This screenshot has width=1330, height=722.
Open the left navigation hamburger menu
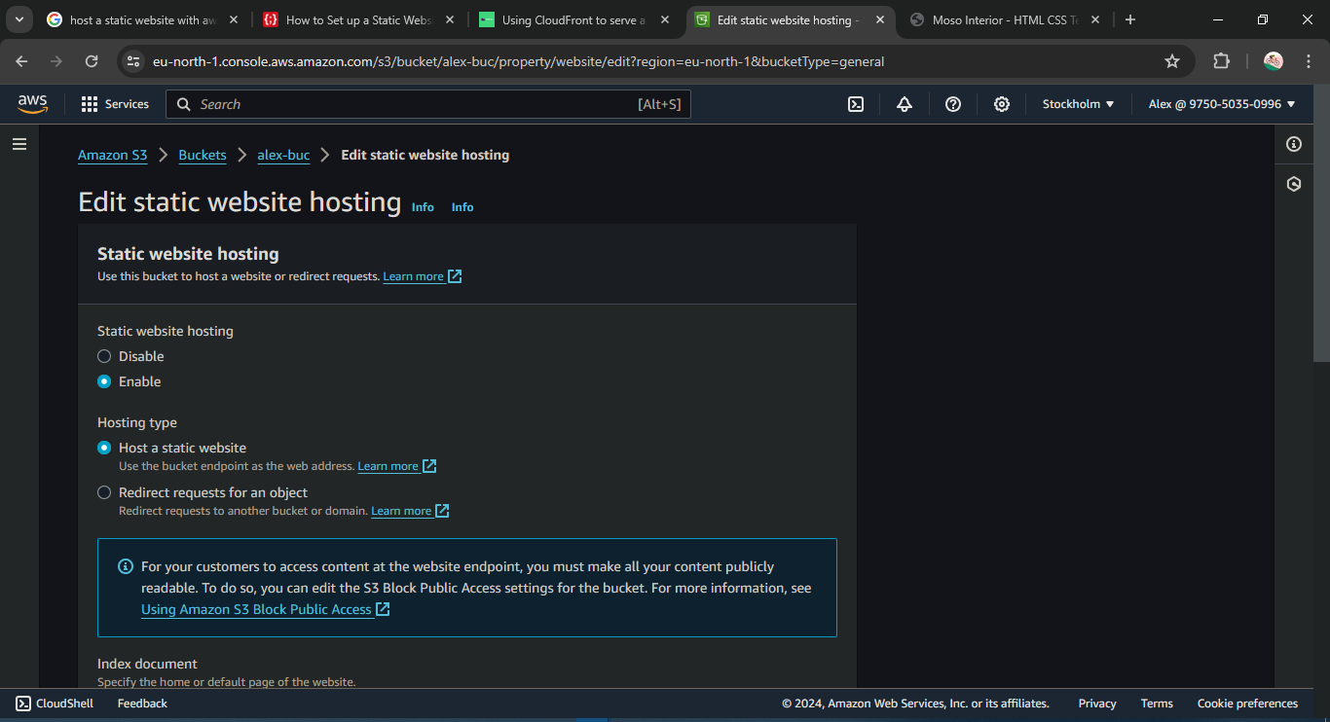pyautogui.click(x=19, y=144)
